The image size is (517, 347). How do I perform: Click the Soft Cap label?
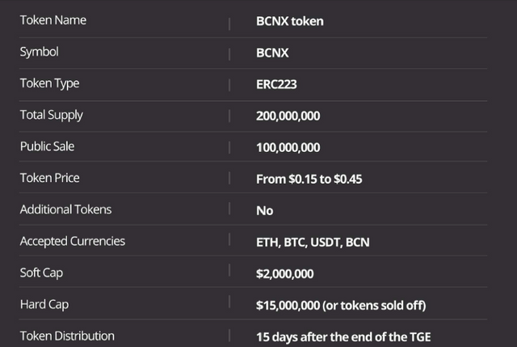(x=41, y=273)
